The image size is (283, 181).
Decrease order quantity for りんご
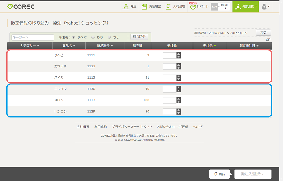pyautogui.click(x=179, y=57)
